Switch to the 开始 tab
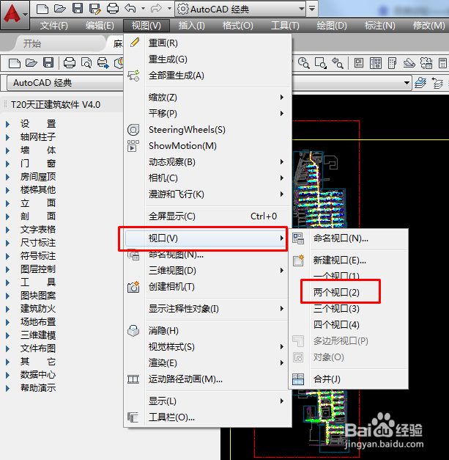This screenshot has height=460, width=449. pos(32,44)
